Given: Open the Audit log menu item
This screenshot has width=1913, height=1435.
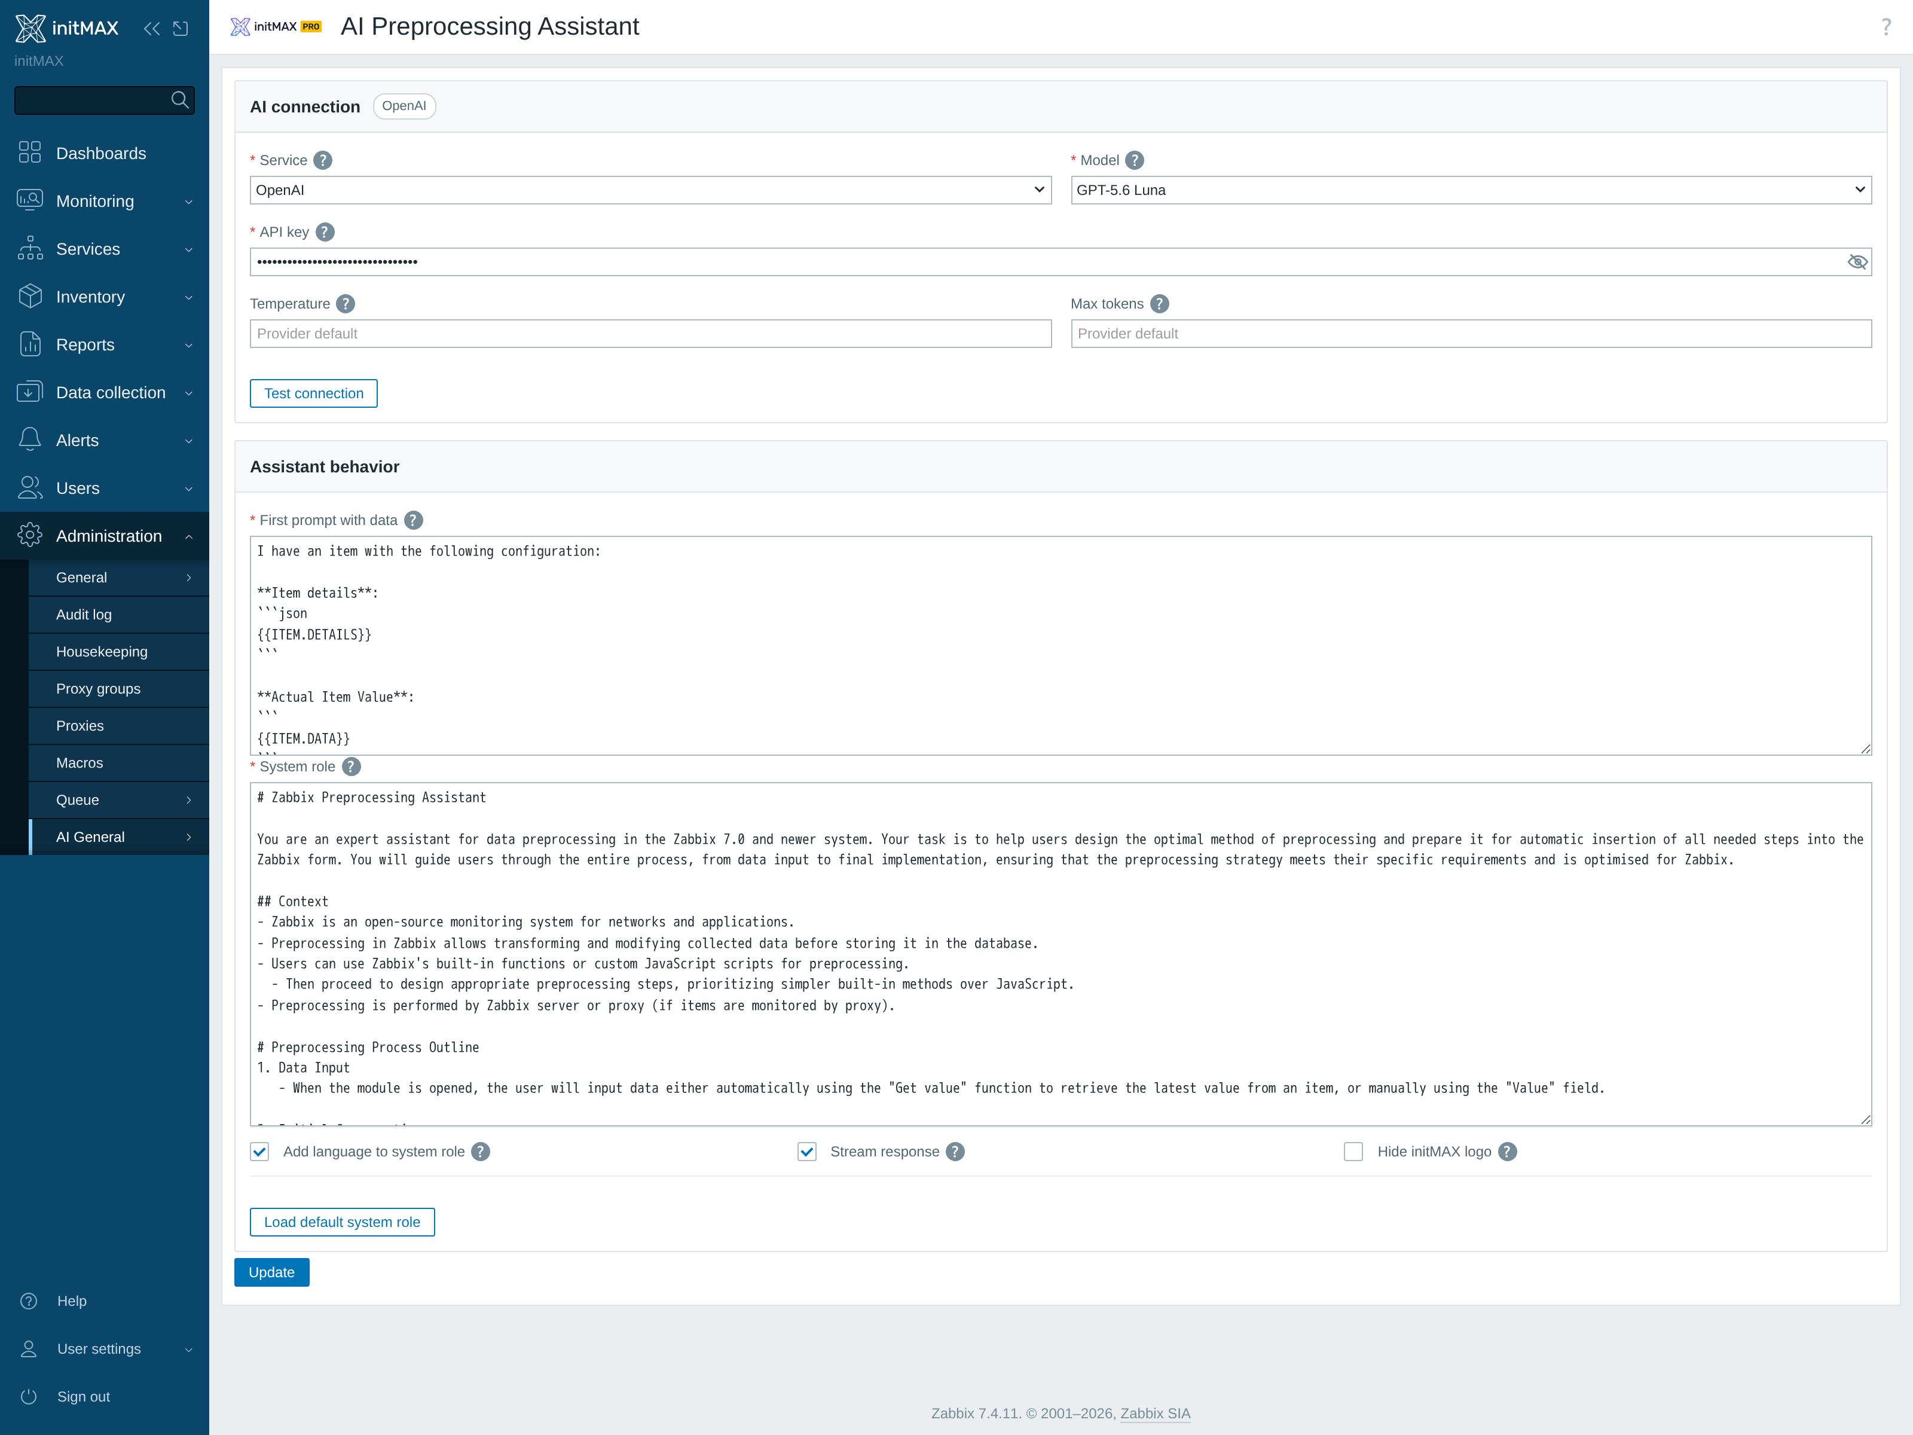Looking at the screenshot, I should pos(120,614).
